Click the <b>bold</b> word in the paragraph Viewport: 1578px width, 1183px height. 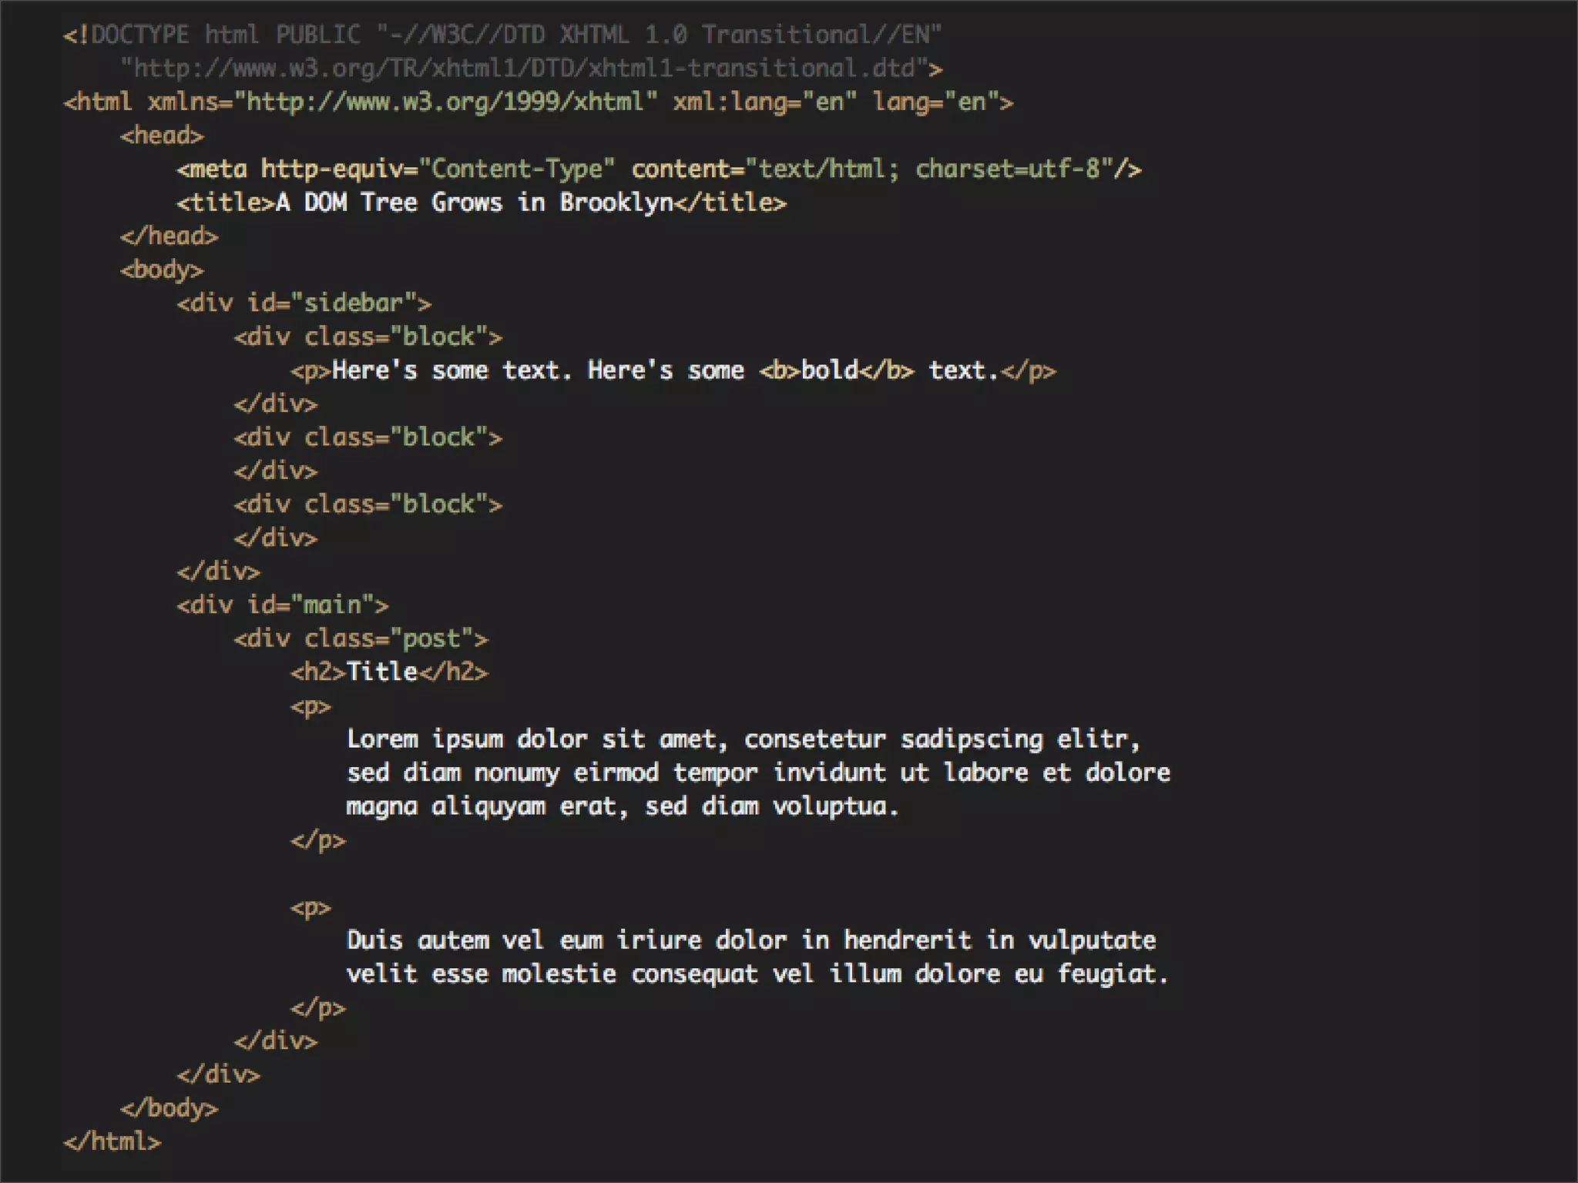(837, 370)
